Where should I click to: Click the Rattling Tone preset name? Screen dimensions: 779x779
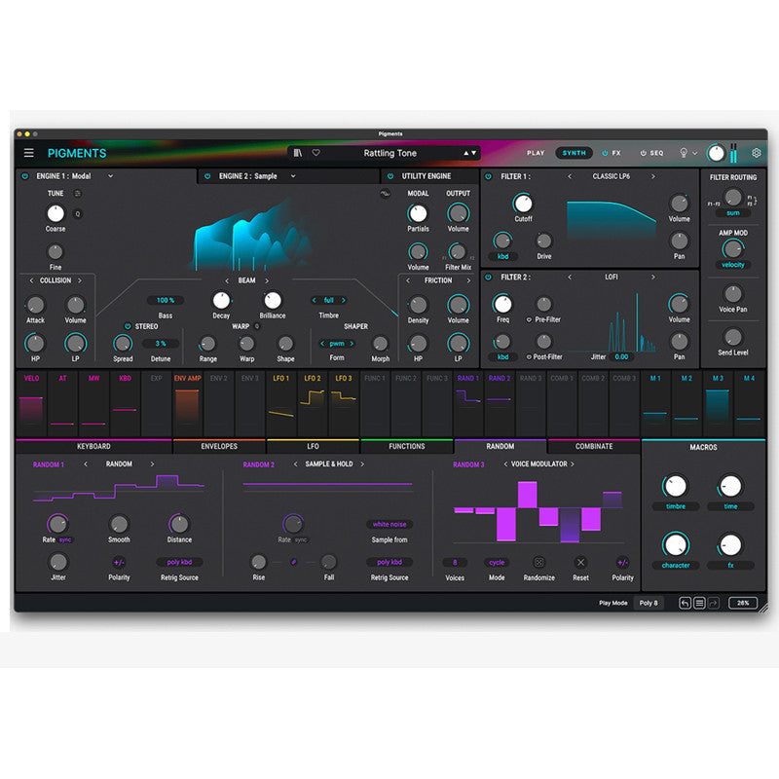[390, 153]
